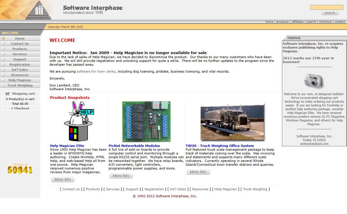Click the shopping cart icon
The height and width of the screenshot is (214, 347).
coord(8,94)
